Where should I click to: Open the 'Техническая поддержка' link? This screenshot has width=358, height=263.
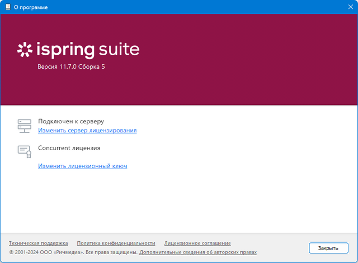[39, 243]
